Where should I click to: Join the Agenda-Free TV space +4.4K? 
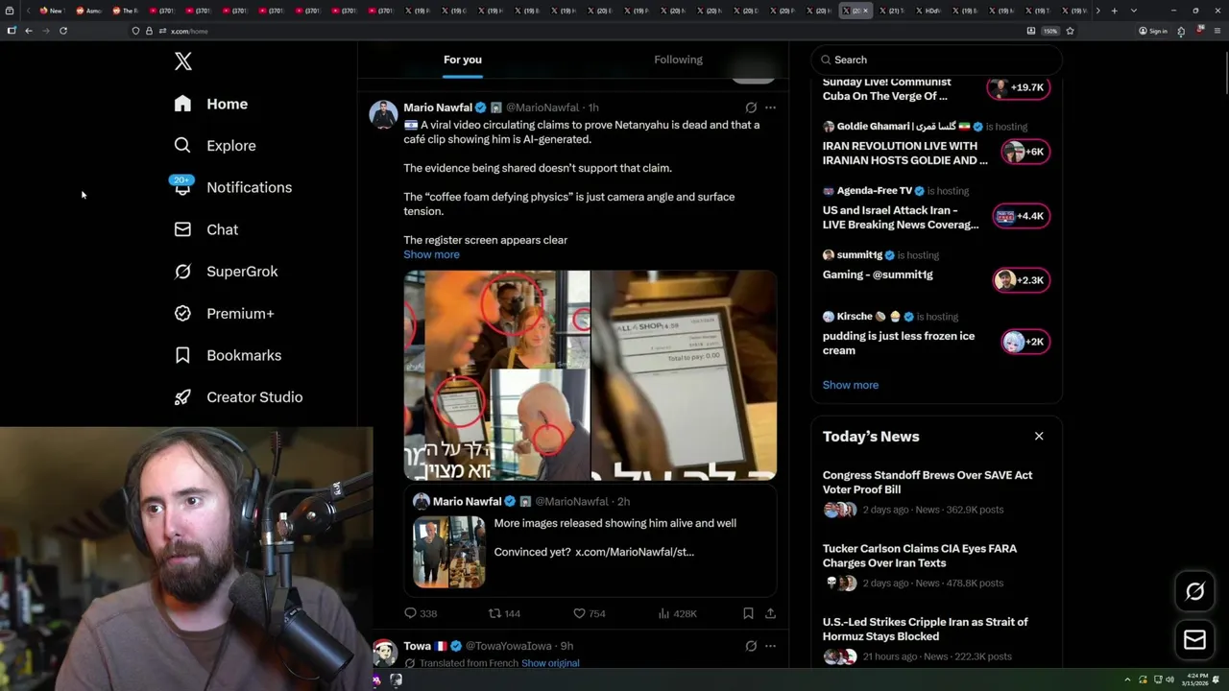click(1022, 216)
